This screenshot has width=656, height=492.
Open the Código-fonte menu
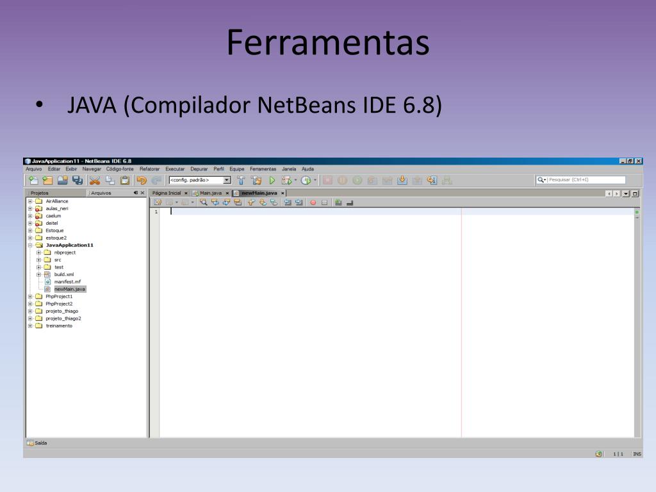point(120,169)
